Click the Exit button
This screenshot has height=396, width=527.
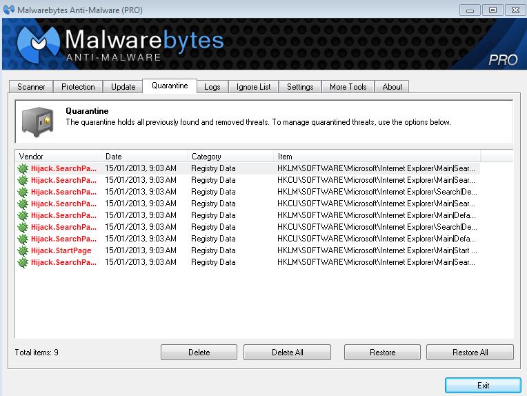[483, 385]
